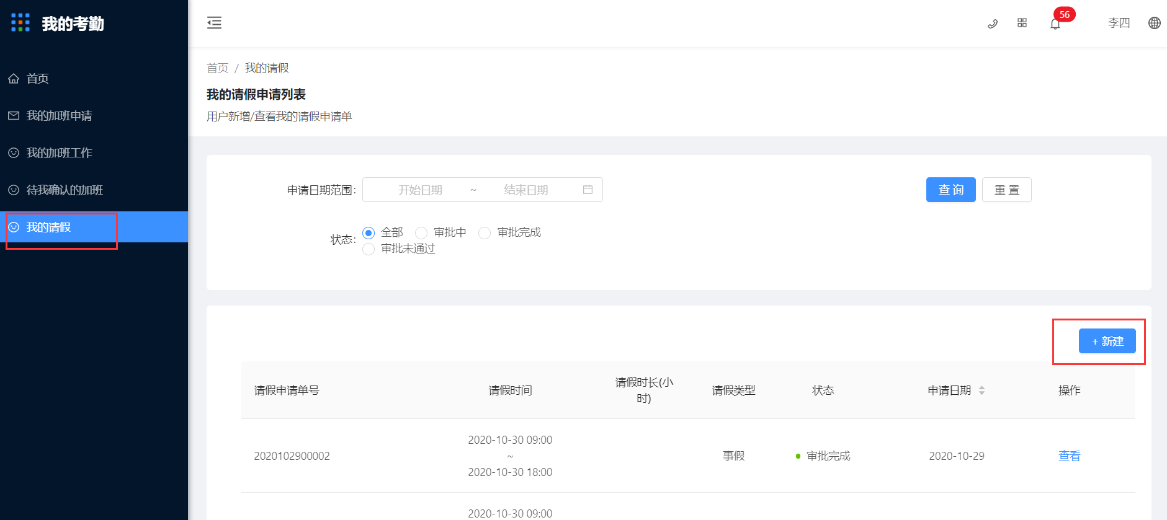Click the language globe icon
Screen dimensions: 1167x520
1155,23
